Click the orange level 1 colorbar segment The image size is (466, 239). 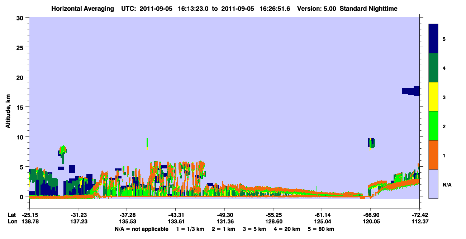433,155
